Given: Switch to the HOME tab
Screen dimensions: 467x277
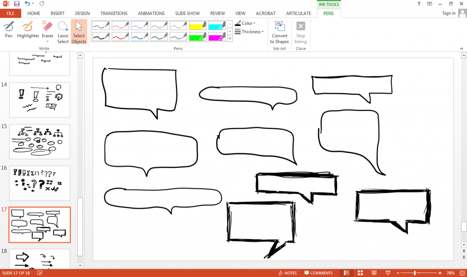Looking at the screenshot, I should click(33, 13).
